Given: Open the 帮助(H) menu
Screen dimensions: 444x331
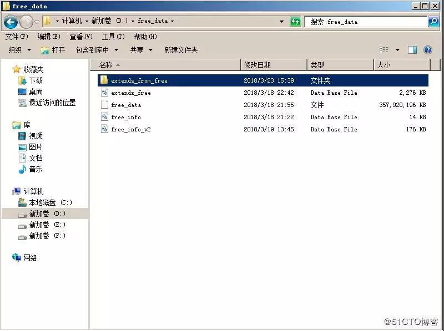Looking at the screenshot, I should [x=145, y=37].
